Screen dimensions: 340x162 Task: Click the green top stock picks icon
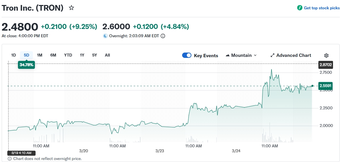tap(300, 8)
